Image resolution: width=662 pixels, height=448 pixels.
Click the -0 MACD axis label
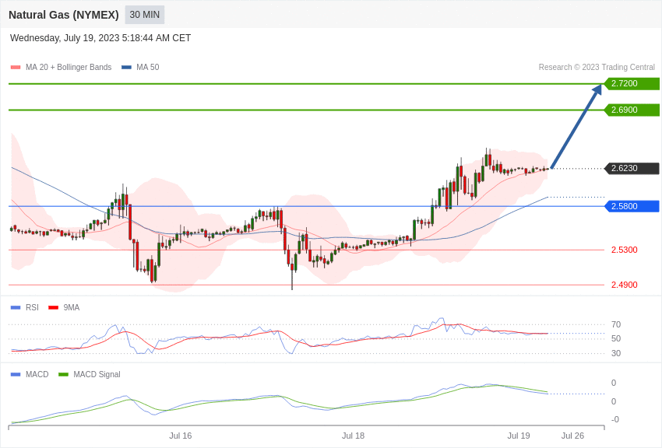click(x=615, y=419)
